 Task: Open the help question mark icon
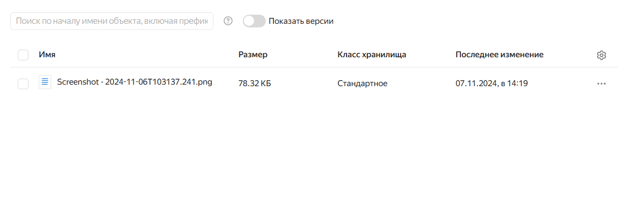point(228,21)
